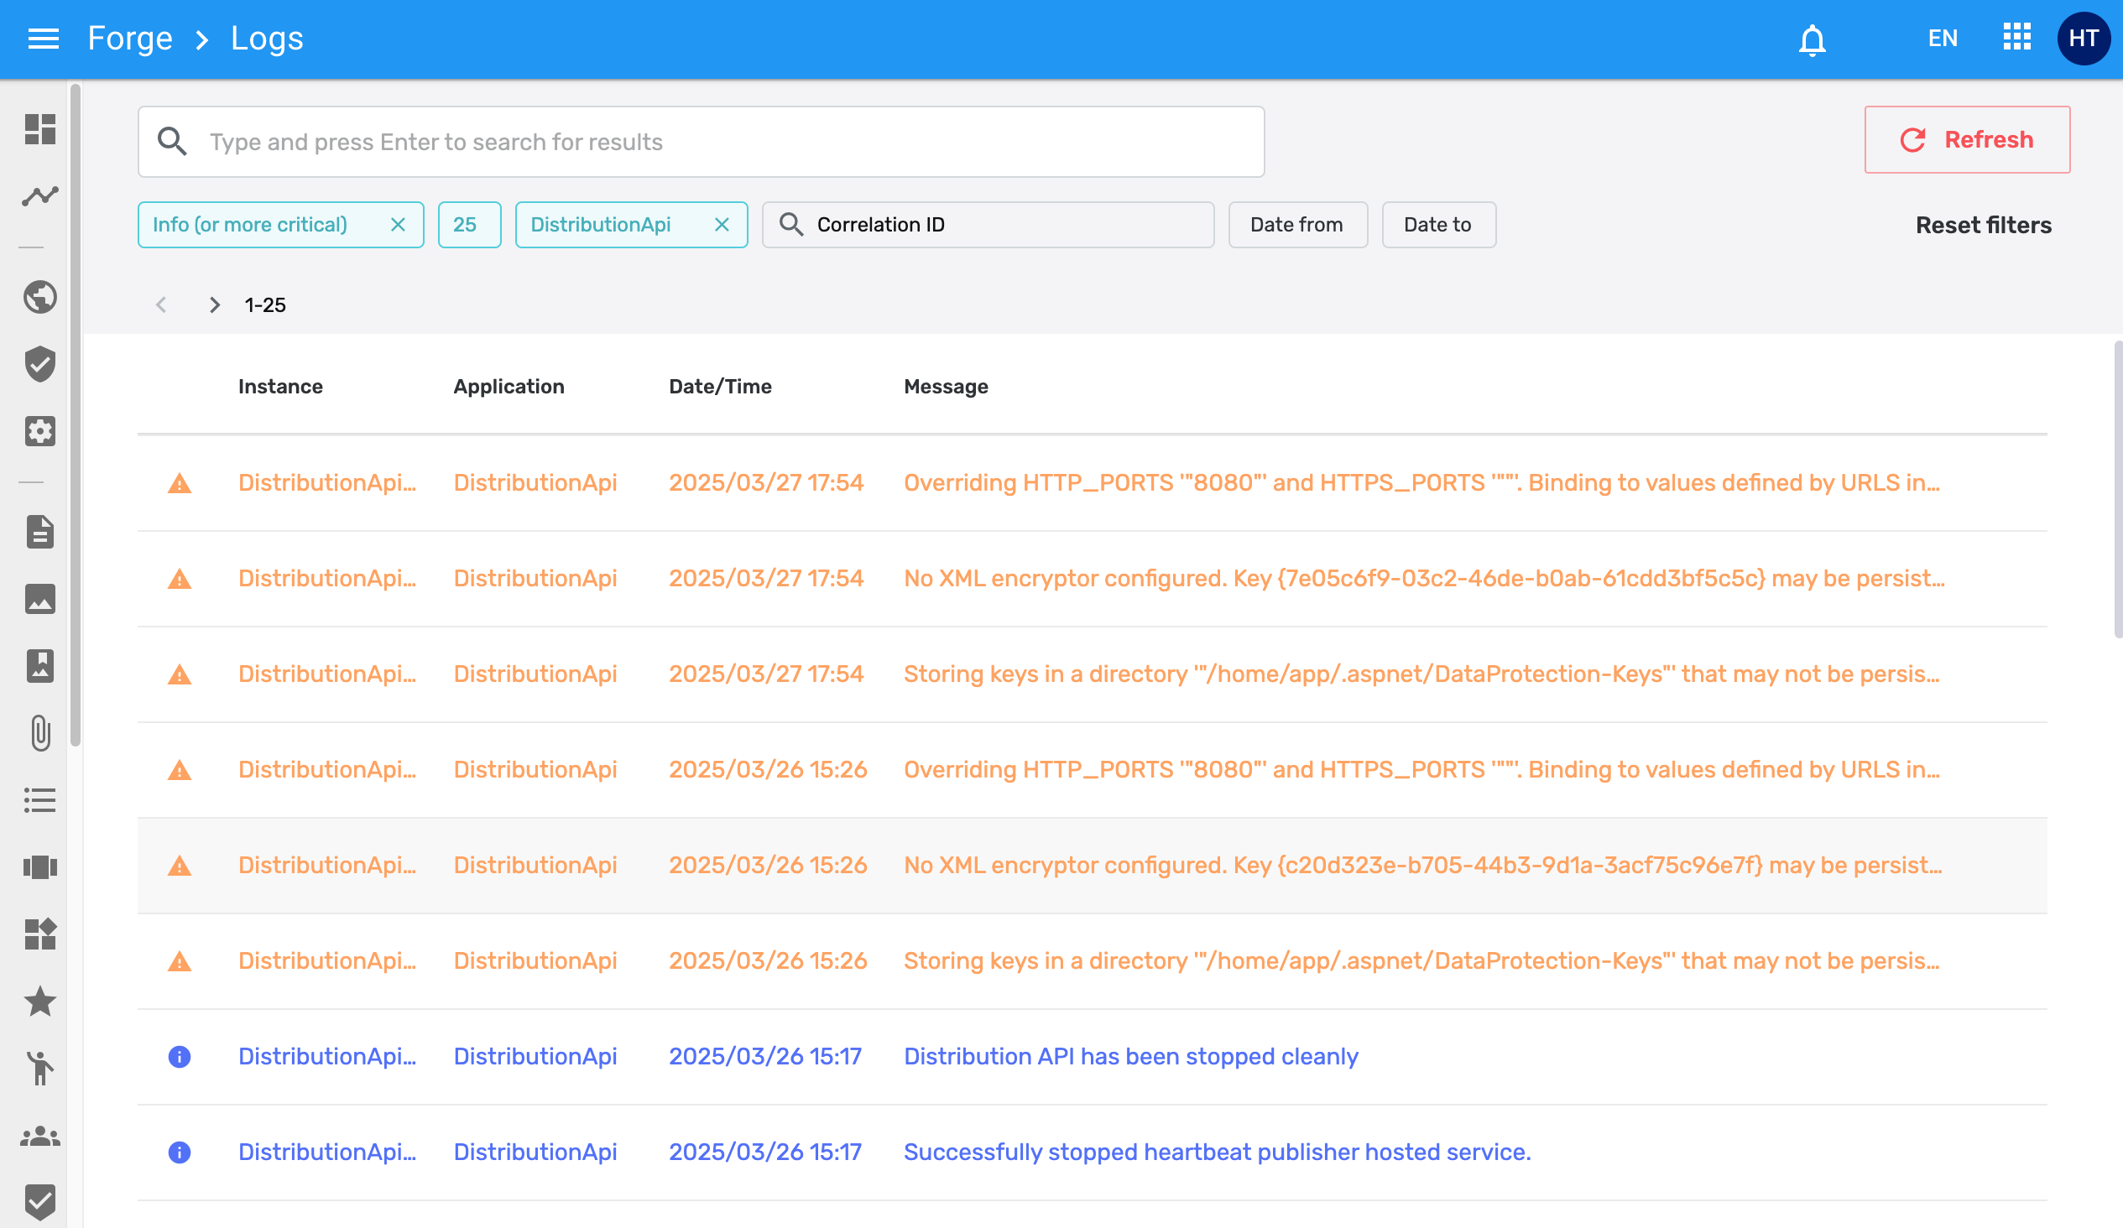Go to the next page of logs
The width and height of the screenshot is (2123, 1228).
(214, 304)
